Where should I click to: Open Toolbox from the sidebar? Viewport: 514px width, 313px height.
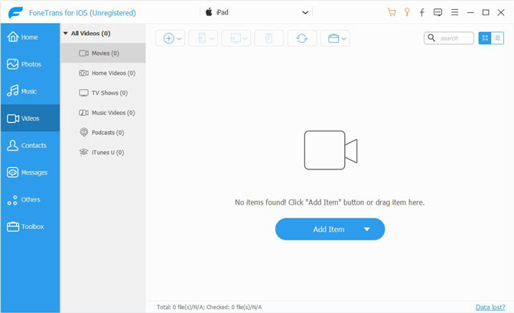(30, 226)
